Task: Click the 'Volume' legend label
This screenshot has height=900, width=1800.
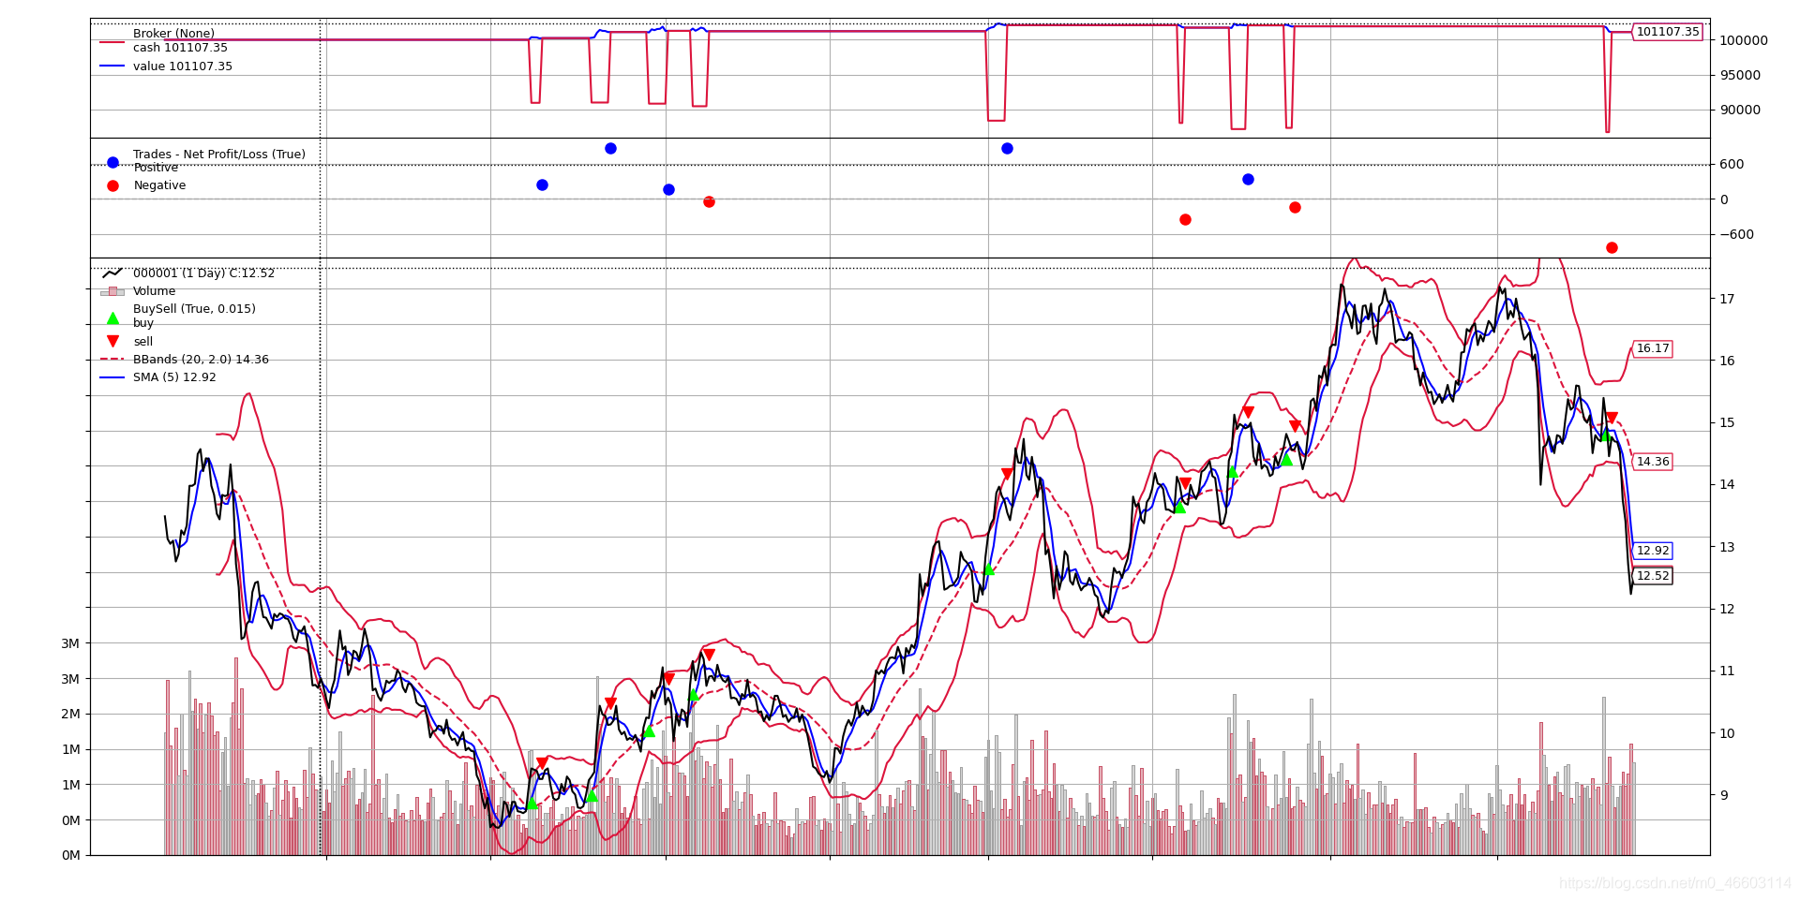Action: point(154,291)
